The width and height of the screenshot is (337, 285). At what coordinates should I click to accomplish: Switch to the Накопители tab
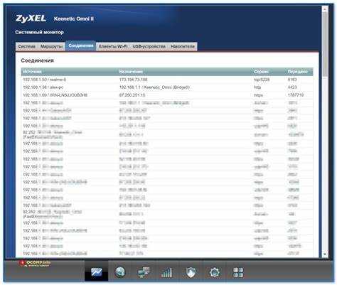click(x=183, y=46)
